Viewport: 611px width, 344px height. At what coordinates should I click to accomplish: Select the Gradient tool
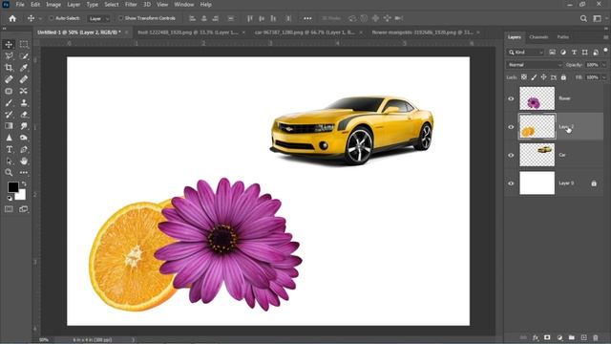[x=9, y=126]
